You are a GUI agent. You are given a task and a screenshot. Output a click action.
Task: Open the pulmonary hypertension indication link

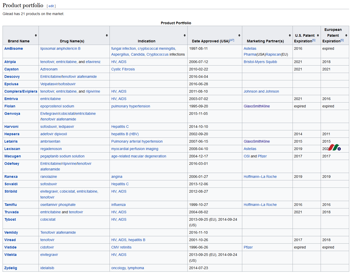tap(131, 106)
